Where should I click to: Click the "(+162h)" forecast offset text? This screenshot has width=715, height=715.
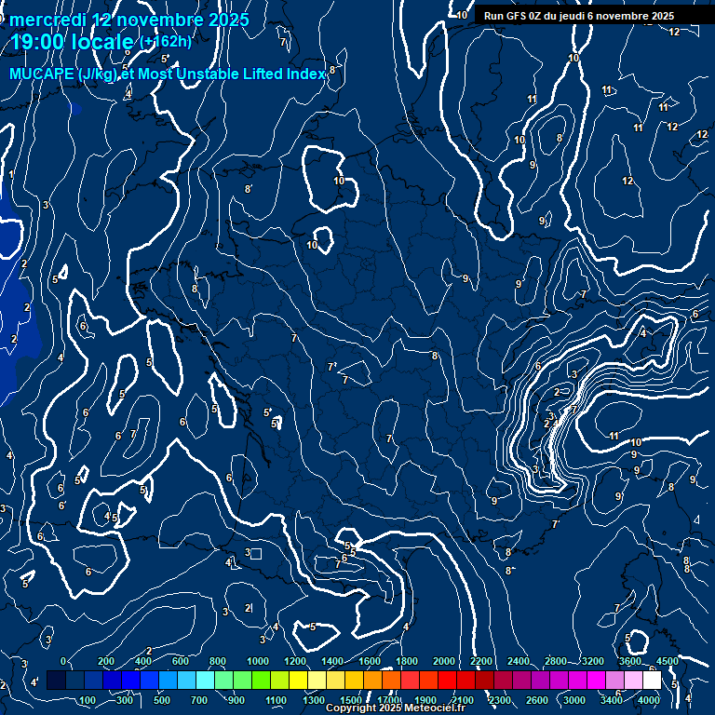[165, 42]
